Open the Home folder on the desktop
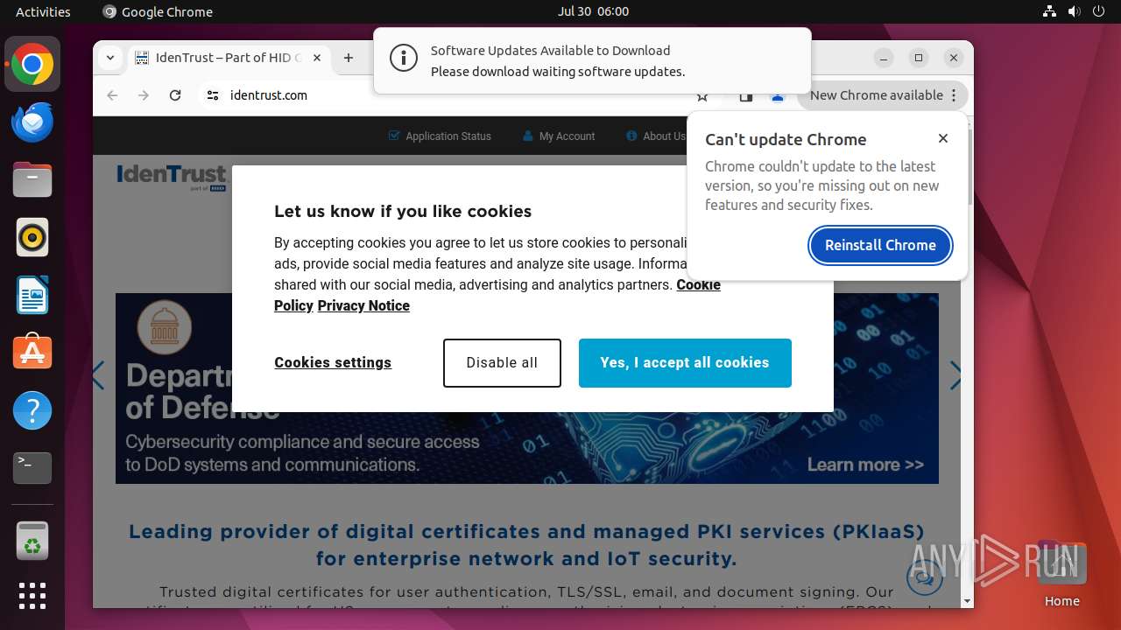The height and width of the screenshot is (630, 1121). coord(1061,575)
